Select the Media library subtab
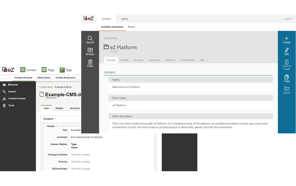 (x=44, y=78)
